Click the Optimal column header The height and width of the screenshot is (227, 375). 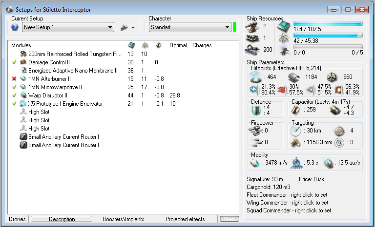pyautogui.click(x=178, y=45)
